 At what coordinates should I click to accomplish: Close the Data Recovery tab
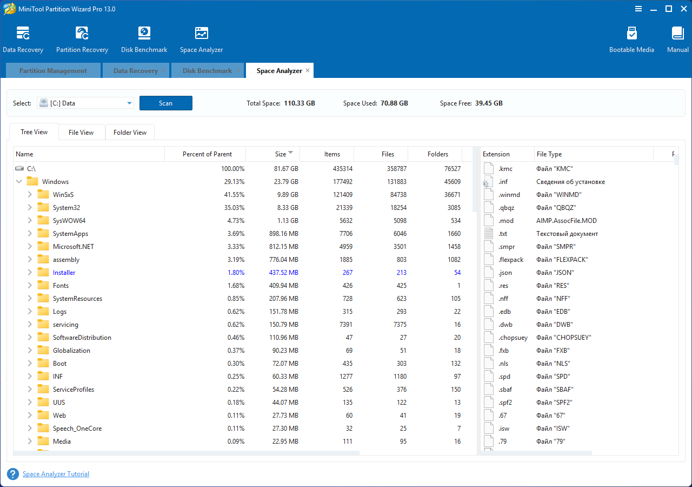coord(163,70)
